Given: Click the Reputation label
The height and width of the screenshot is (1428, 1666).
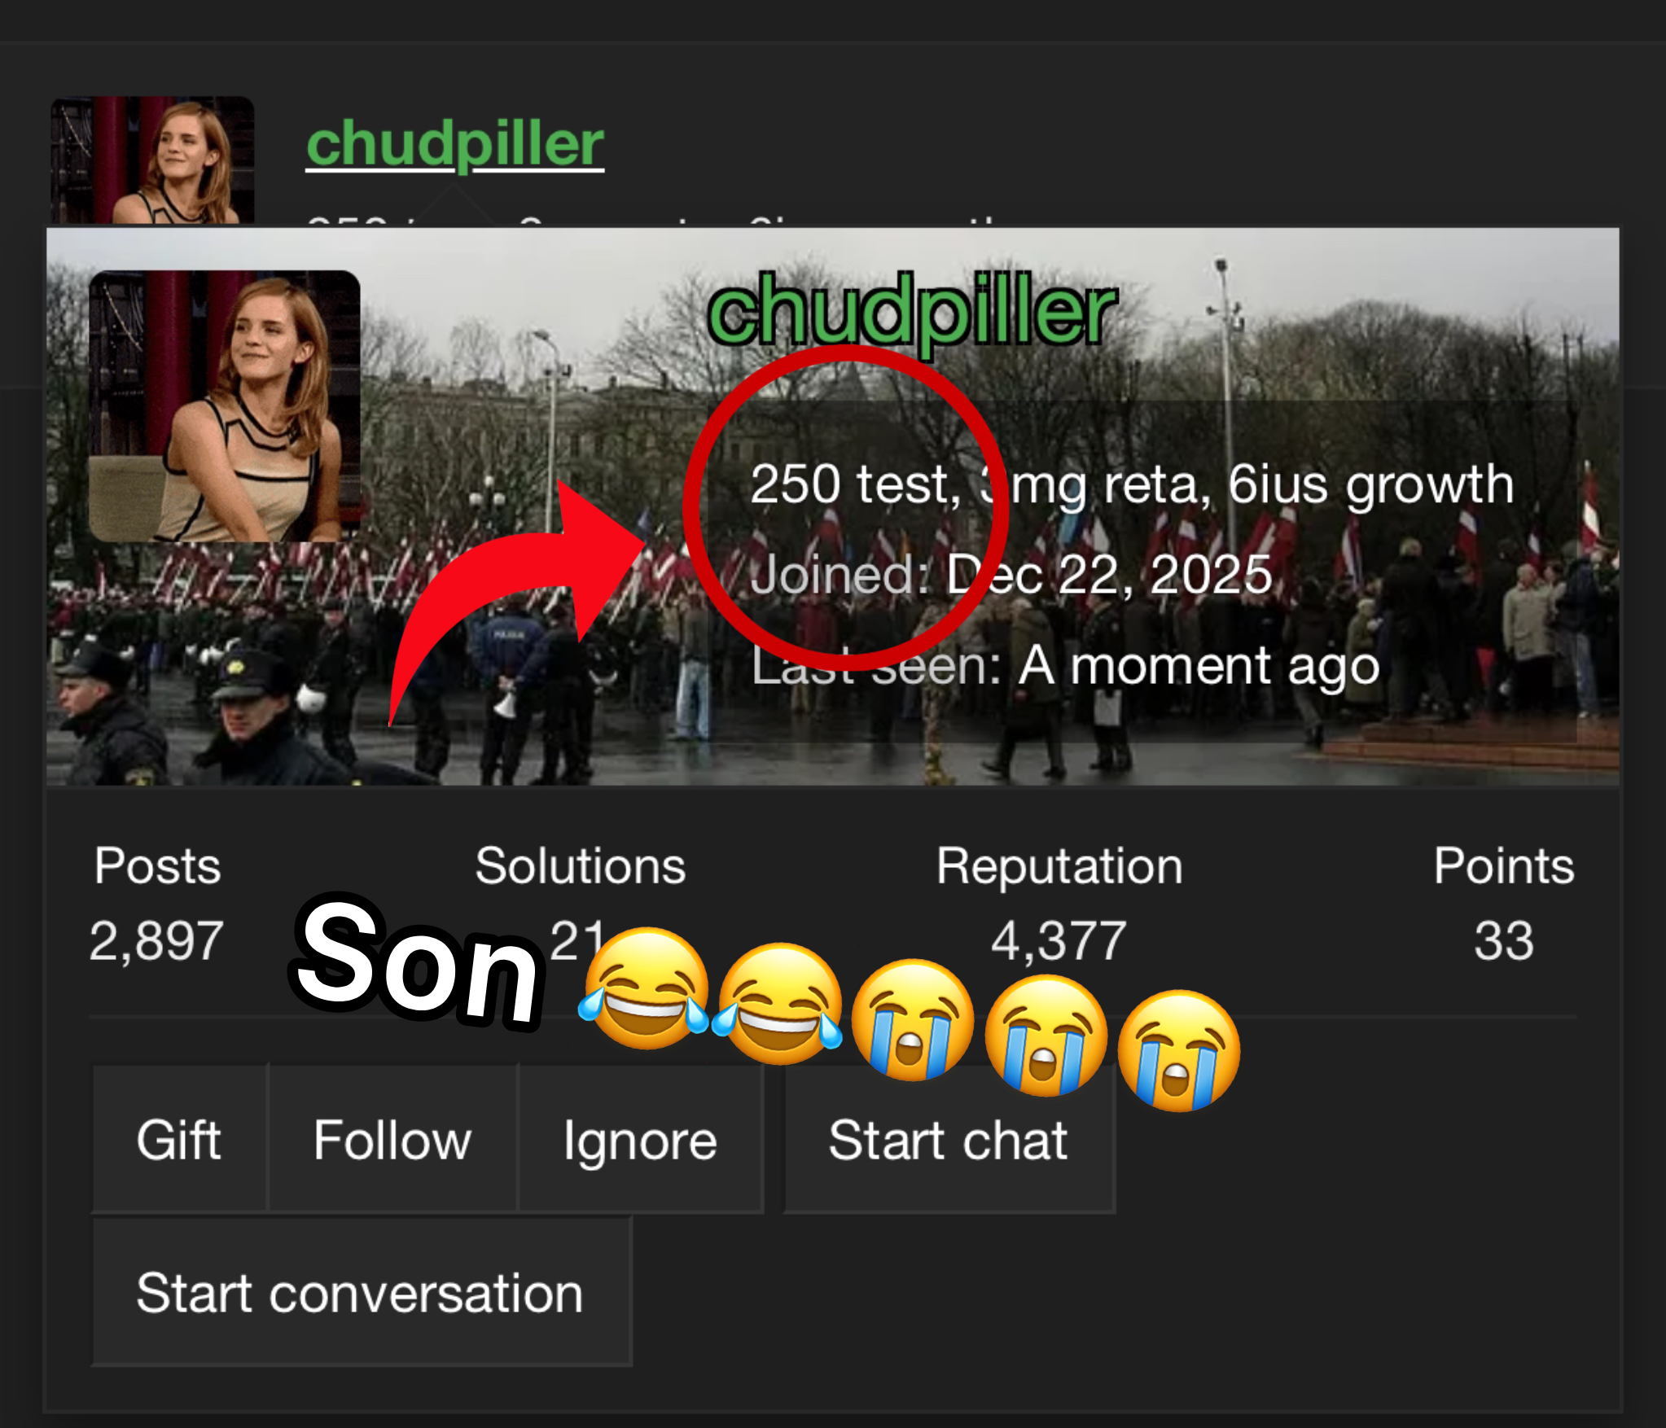Looking at the screenshot, I should (1059, 867).
